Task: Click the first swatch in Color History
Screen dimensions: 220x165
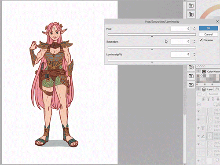Action: tap(198, 76)
